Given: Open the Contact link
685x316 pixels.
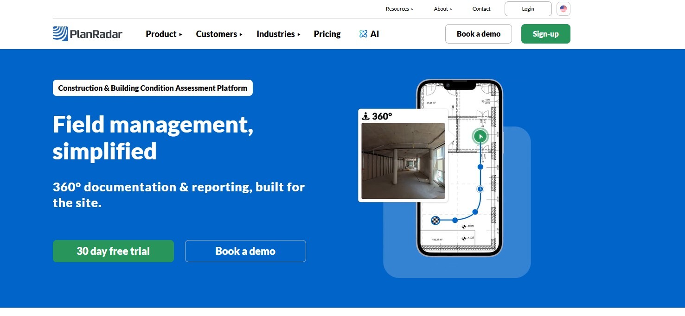Looking at the screenshot, I should coord(481,9).
